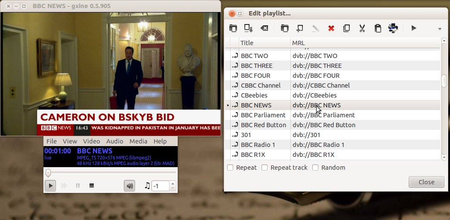Paste an entry with the clipboard icon

[x=378, y=28]
